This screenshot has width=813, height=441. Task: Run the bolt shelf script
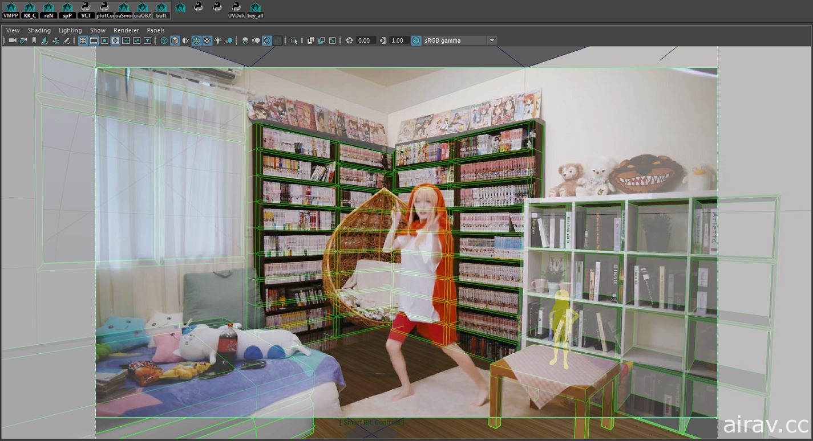[x=161, y=10]
